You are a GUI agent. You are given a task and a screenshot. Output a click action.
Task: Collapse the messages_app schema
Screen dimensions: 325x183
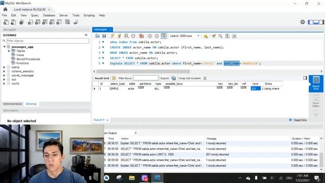tap(5, 47)
